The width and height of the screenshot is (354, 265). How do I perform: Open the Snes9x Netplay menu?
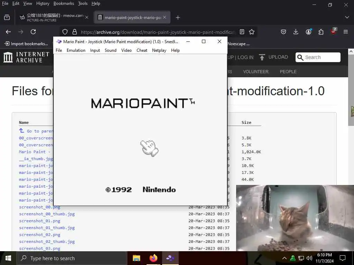[159, 50]
